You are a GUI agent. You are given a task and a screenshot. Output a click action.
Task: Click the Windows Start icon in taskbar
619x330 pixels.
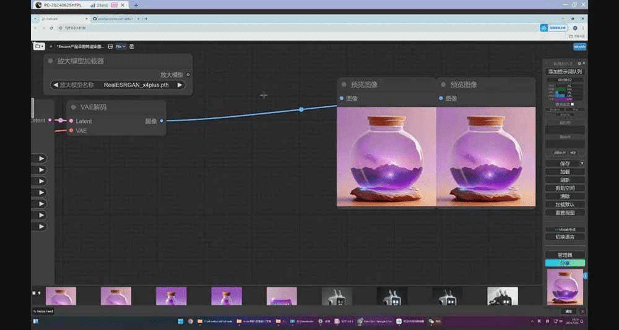(x=180, y=321)
